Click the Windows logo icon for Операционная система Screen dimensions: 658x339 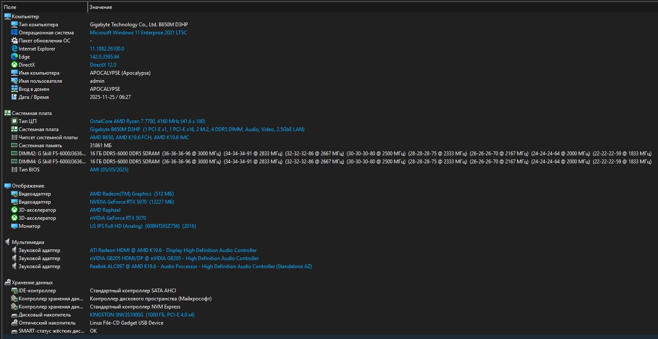pos(14,33)
